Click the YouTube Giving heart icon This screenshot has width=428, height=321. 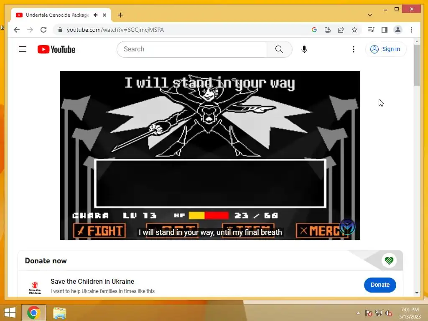pos(389,261)
